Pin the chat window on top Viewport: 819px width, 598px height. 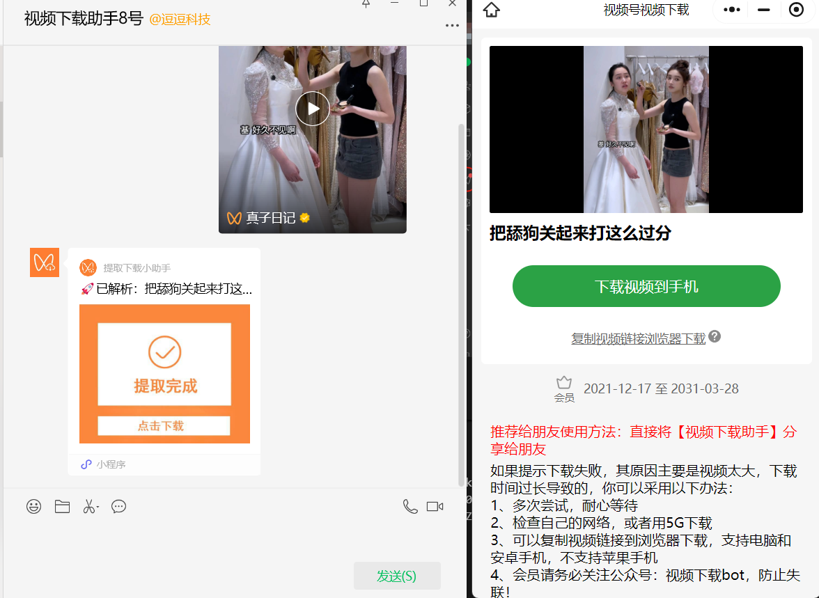366,3
